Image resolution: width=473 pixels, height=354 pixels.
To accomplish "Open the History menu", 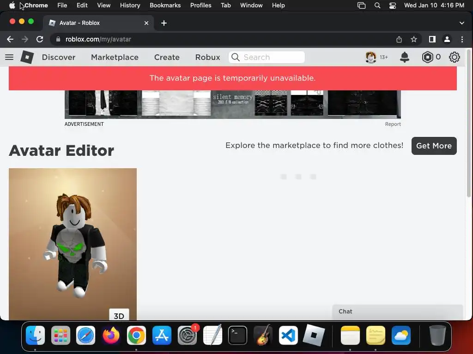I will point(130,6).
